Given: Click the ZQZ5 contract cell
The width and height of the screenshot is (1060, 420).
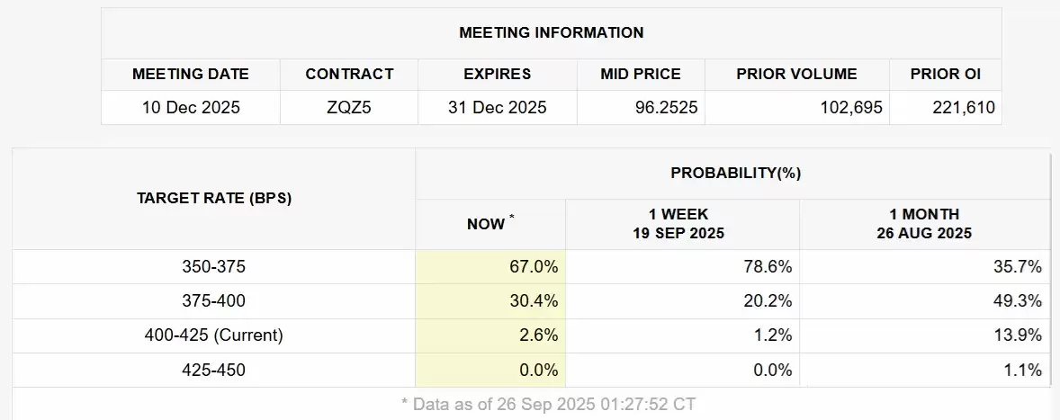Looking at the screenshot, I should (x=349, y=108).
